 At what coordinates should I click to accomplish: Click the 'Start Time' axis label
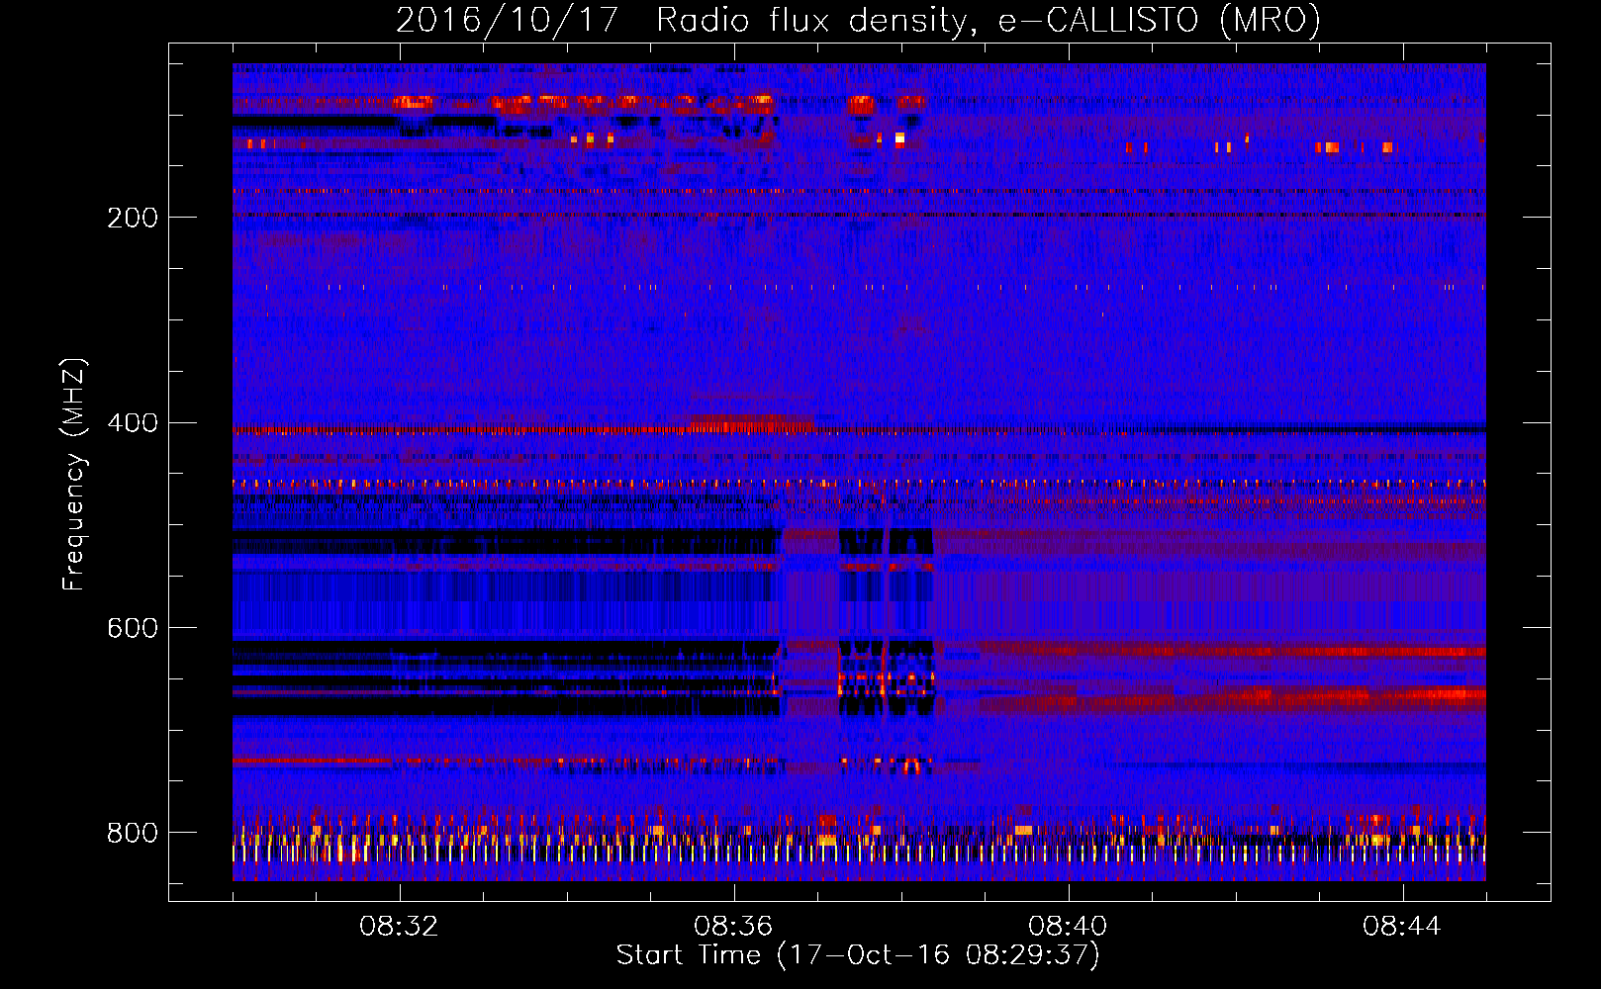(858, 955)
